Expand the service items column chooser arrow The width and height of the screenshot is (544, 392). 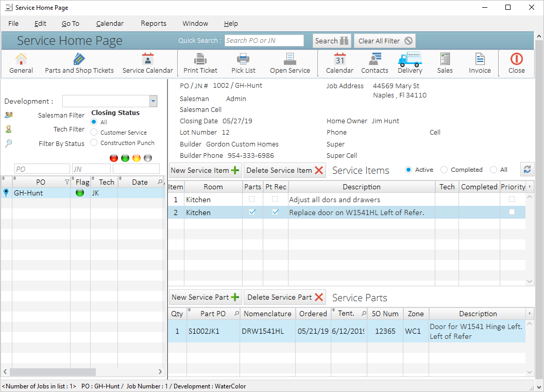530,187
